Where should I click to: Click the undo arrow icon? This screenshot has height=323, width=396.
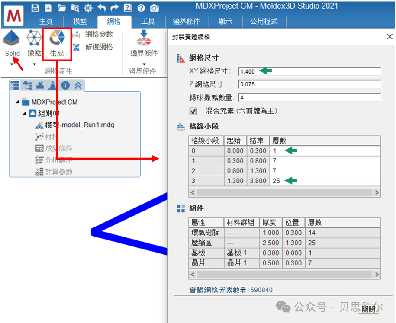click(102, 8)
